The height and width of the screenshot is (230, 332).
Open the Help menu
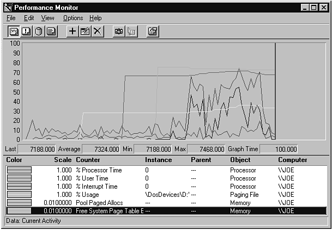(95, 18)
